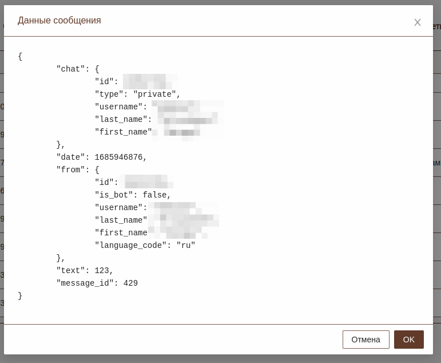Click the "first_name" key inside from object
The image size is (441, 363).
121,233
